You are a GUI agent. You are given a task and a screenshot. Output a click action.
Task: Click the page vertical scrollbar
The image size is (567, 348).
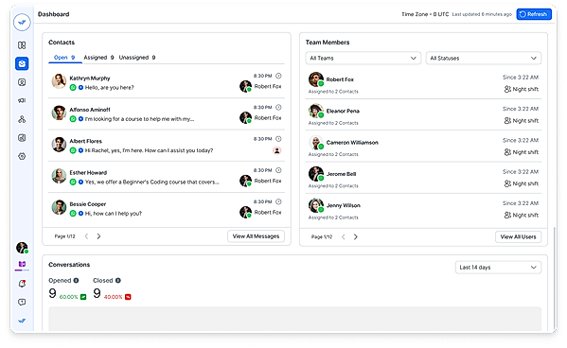click(x=554, y=277)
